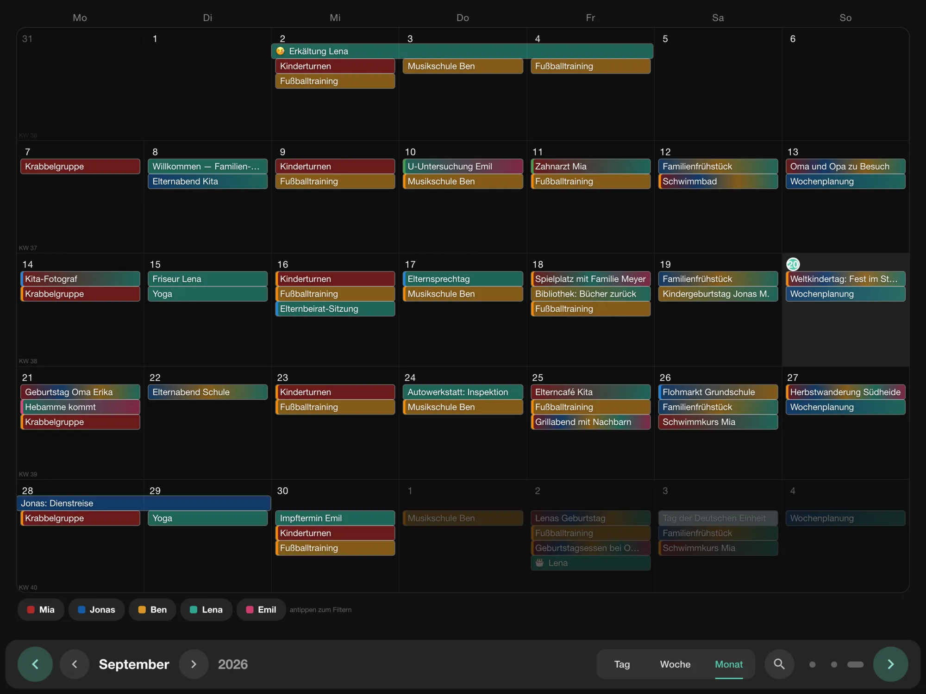Select the second page indicator dot
The image size is (926, 694).
click(x=834, y=664)
